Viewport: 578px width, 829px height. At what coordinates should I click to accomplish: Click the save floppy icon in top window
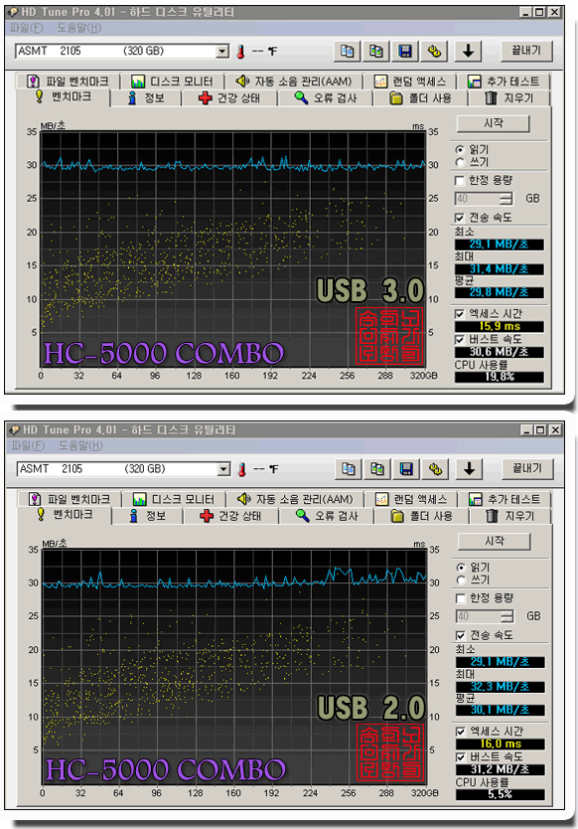point(405,52)
